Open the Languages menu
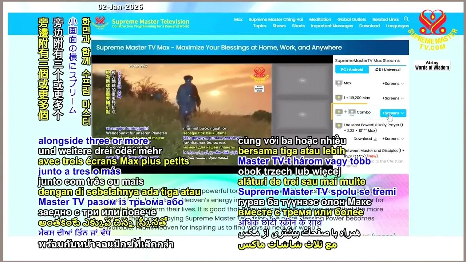 coord(398,26)
